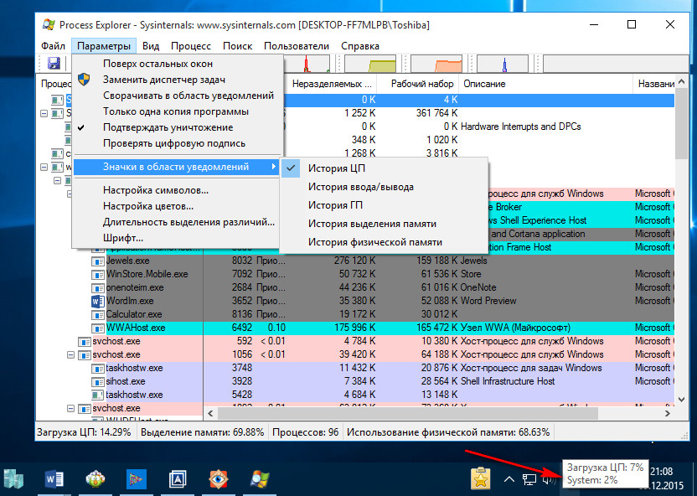Click the Save floppy disk toolbar icon

[54, 64]
